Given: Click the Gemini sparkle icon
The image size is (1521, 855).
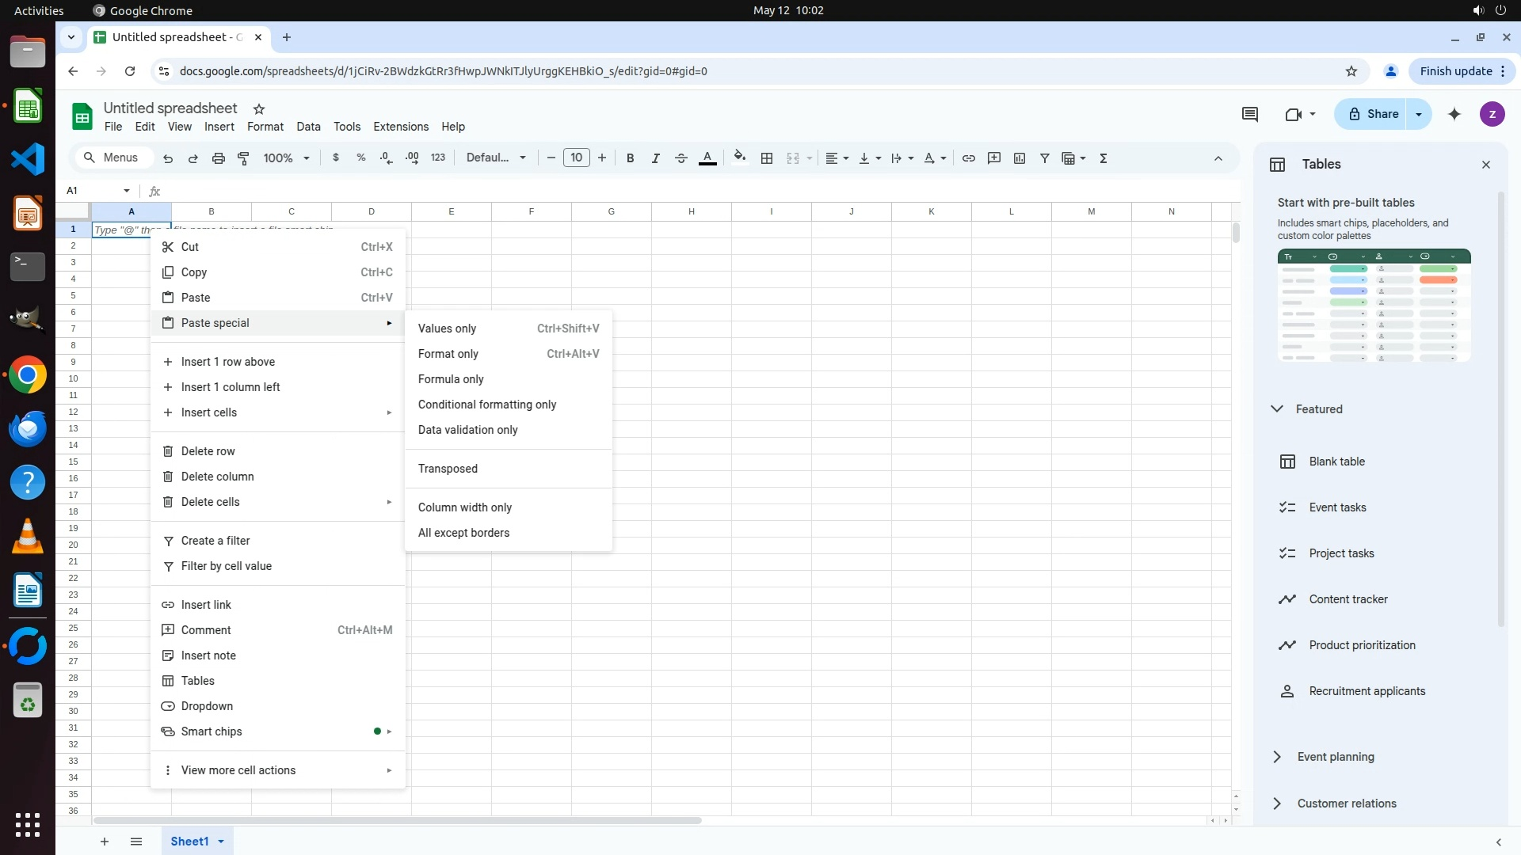Looking at the screenshot, I should 1454,114.
